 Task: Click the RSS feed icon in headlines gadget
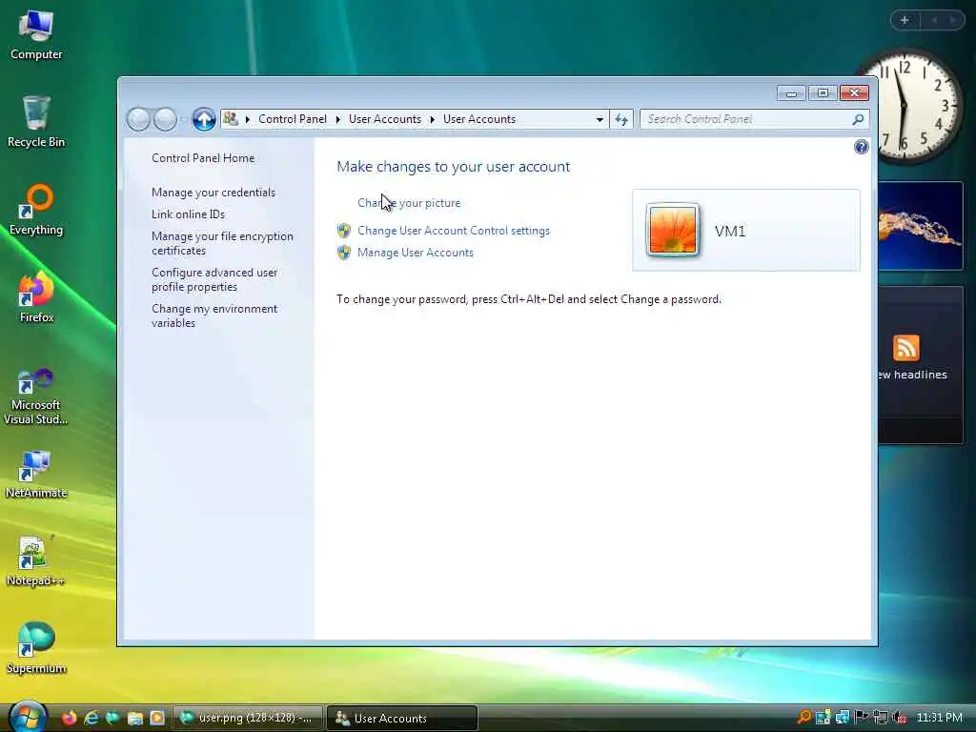(x=905, y=348)
